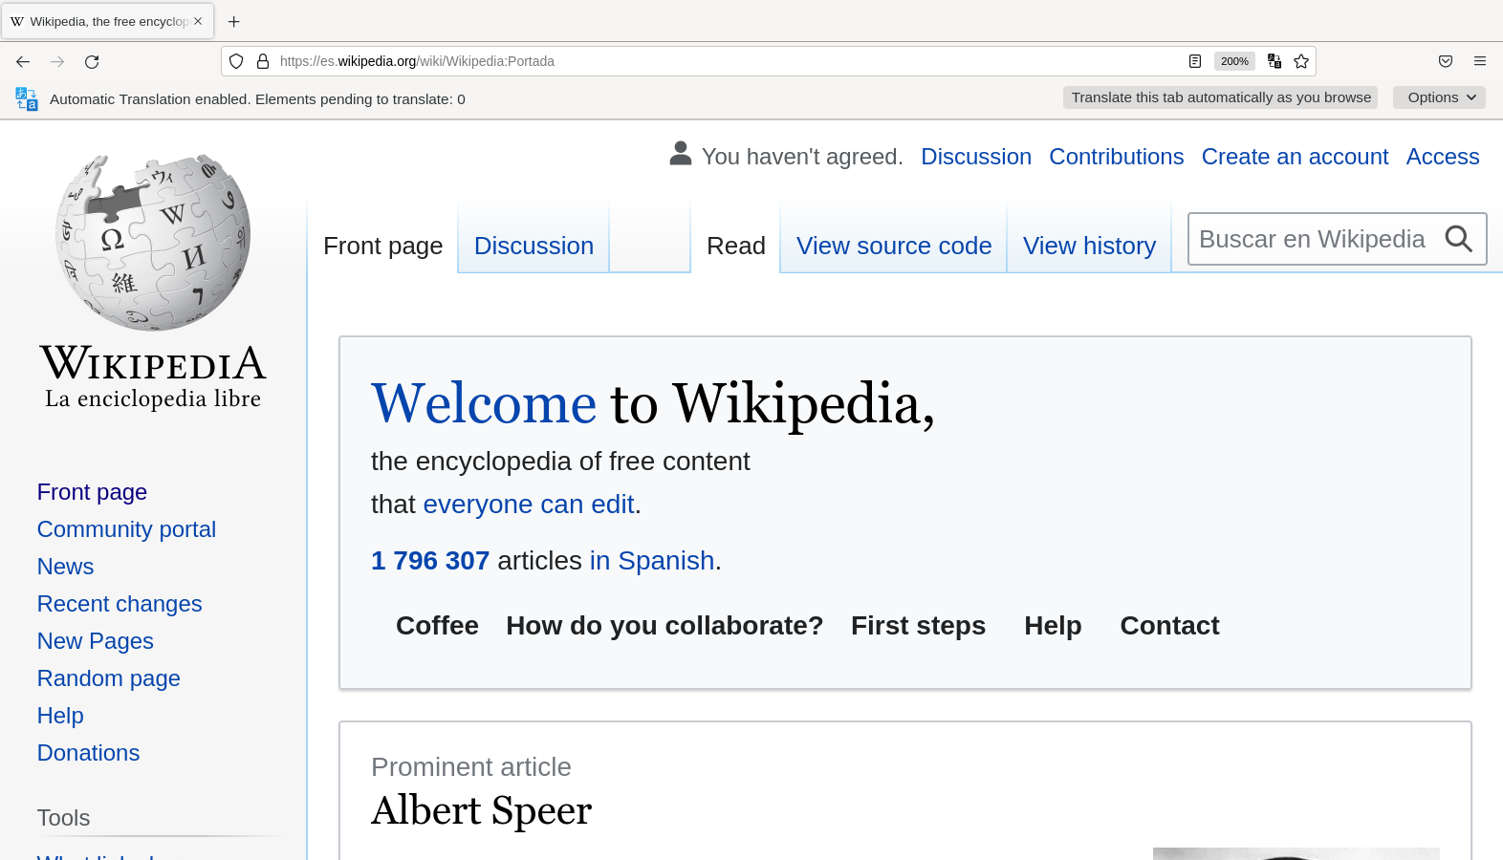Click the translate page icon in address bar
1503x860 pixels.
[1274, 61]
